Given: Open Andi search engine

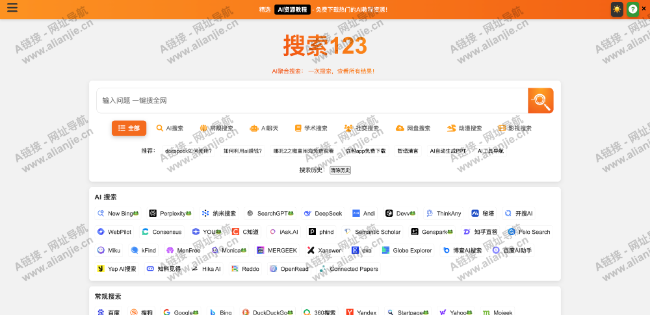Looking at the screenshot, I should 364,214.
